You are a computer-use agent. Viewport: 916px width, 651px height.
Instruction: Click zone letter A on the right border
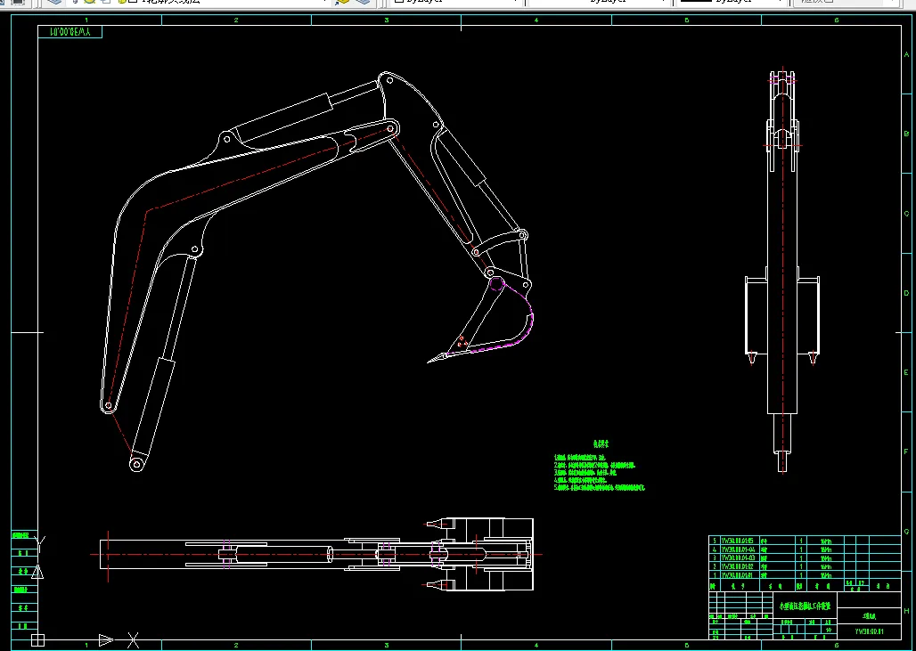pyautogui.click(x=907, y=54)
